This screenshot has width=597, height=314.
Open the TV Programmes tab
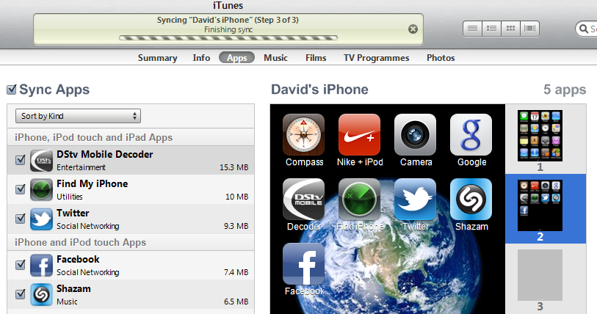[x=377, y=58]
